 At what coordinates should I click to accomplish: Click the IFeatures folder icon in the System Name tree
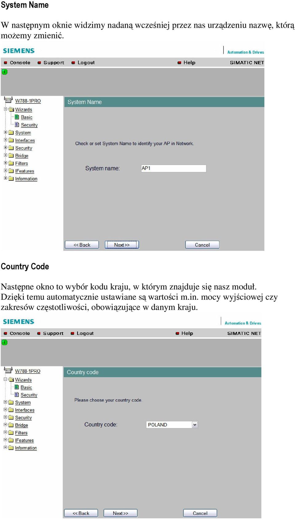11,171
